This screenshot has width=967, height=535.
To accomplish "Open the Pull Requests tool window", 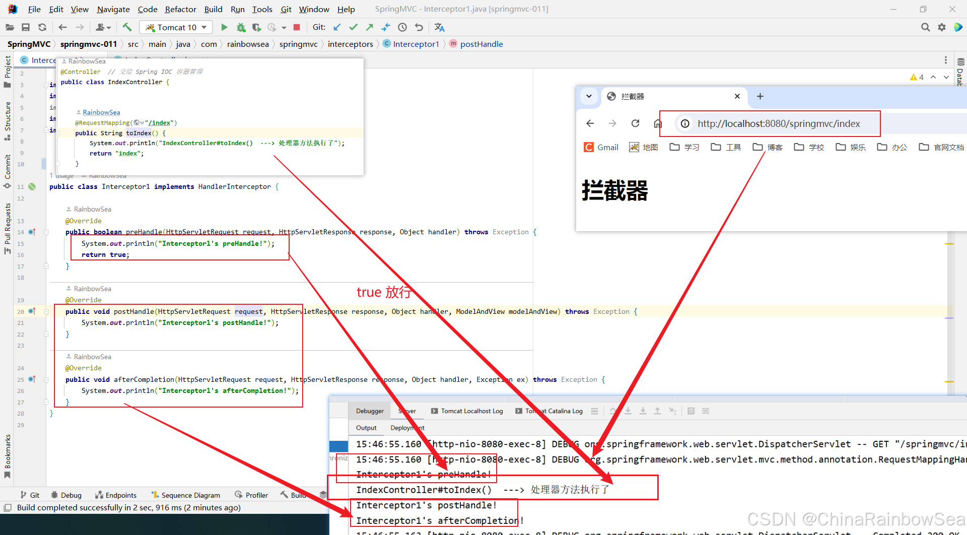I will pyautogui.click(x=8, y=229).
